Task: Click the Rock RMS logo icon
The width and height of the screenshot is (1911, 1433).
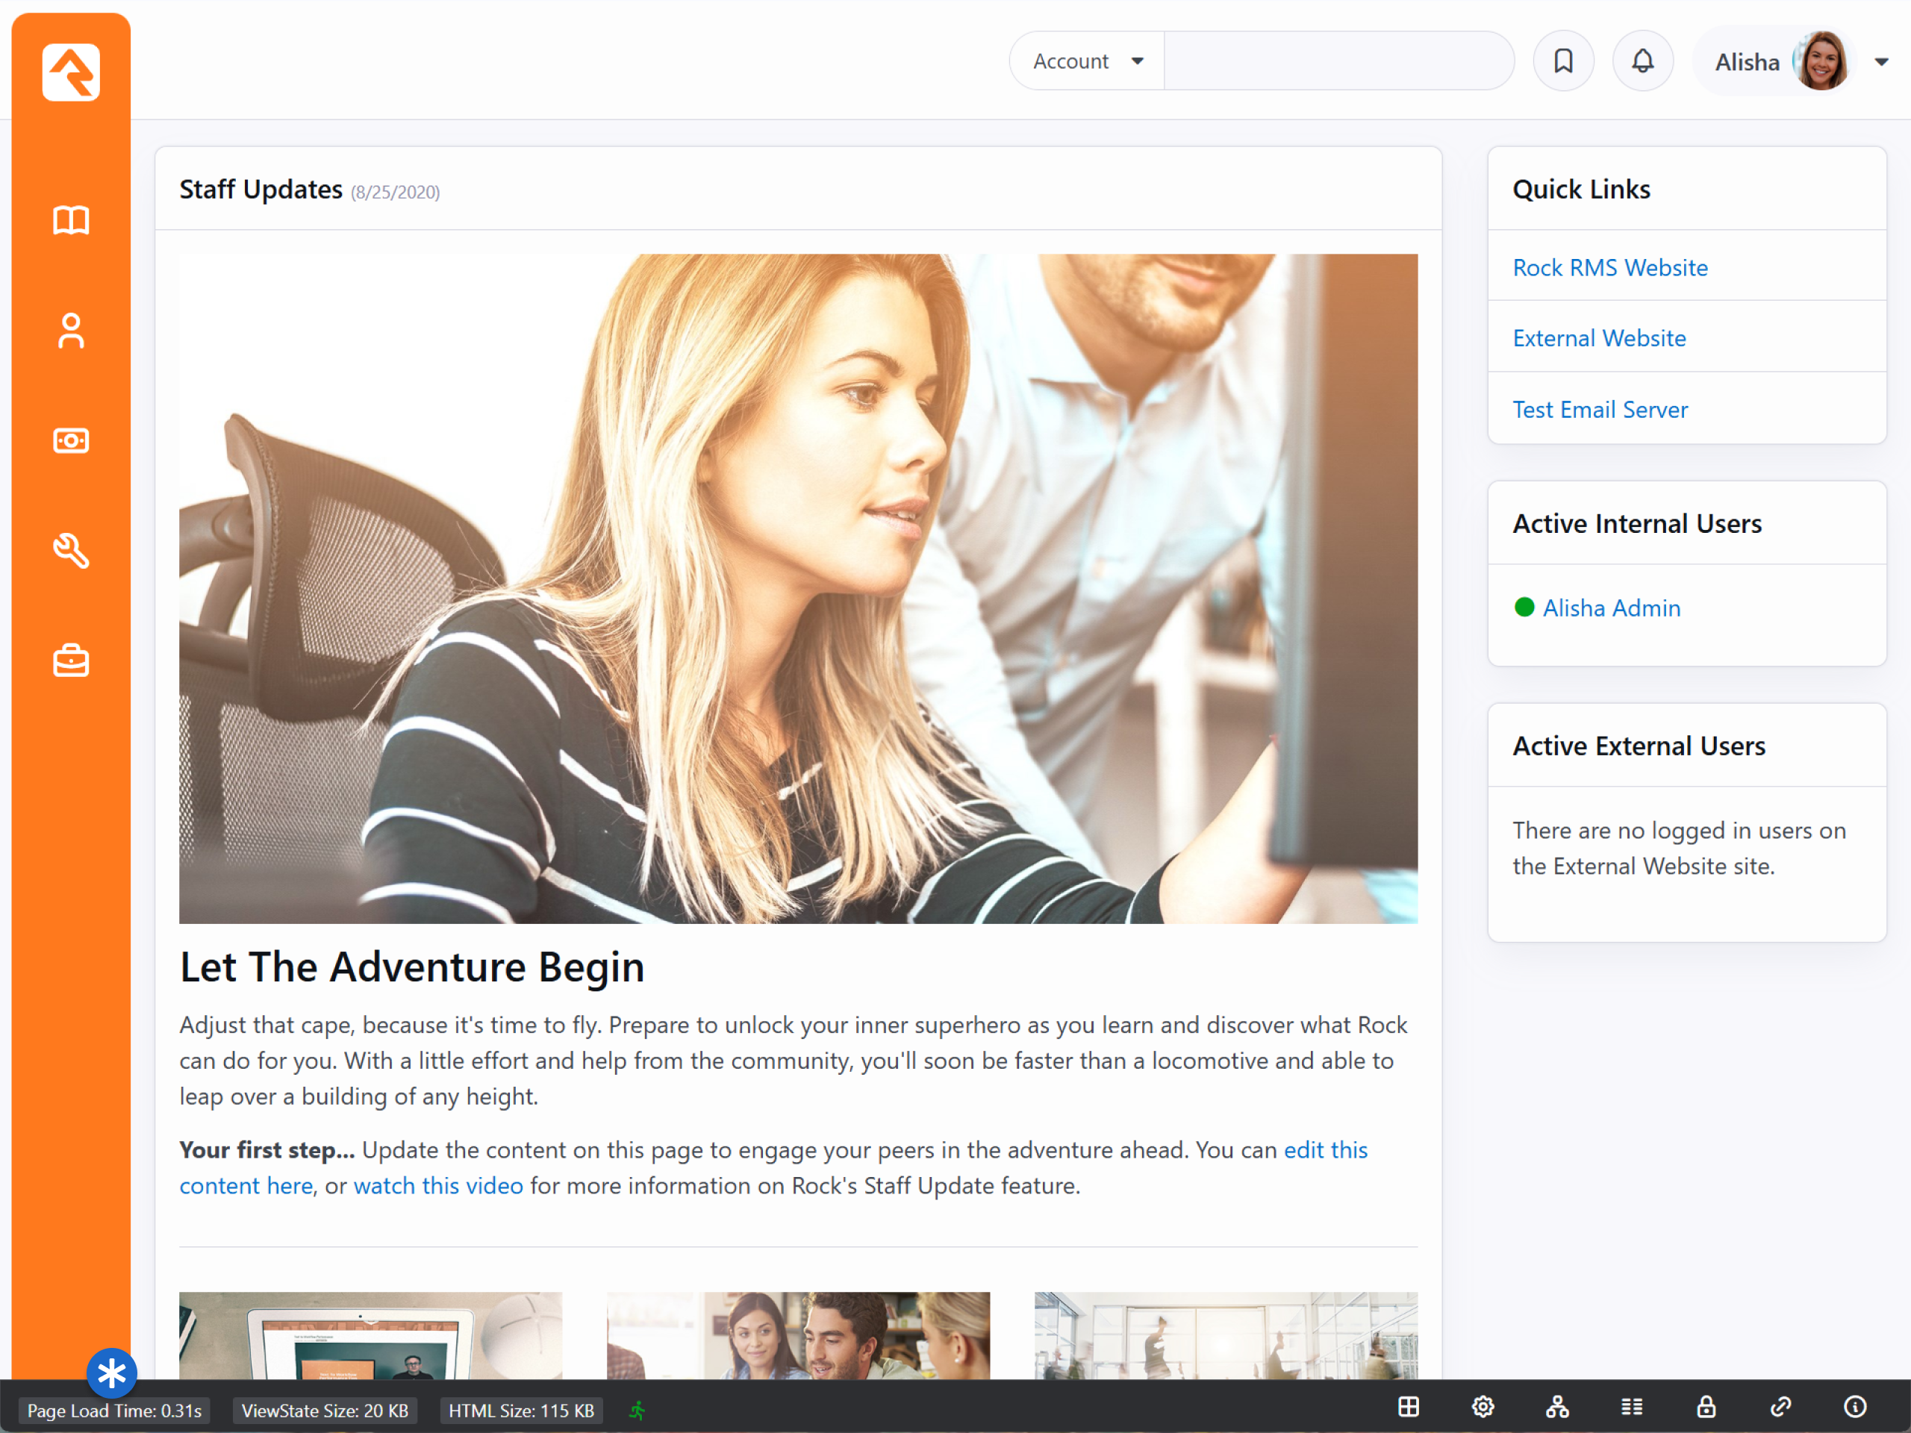Action: 71,72
